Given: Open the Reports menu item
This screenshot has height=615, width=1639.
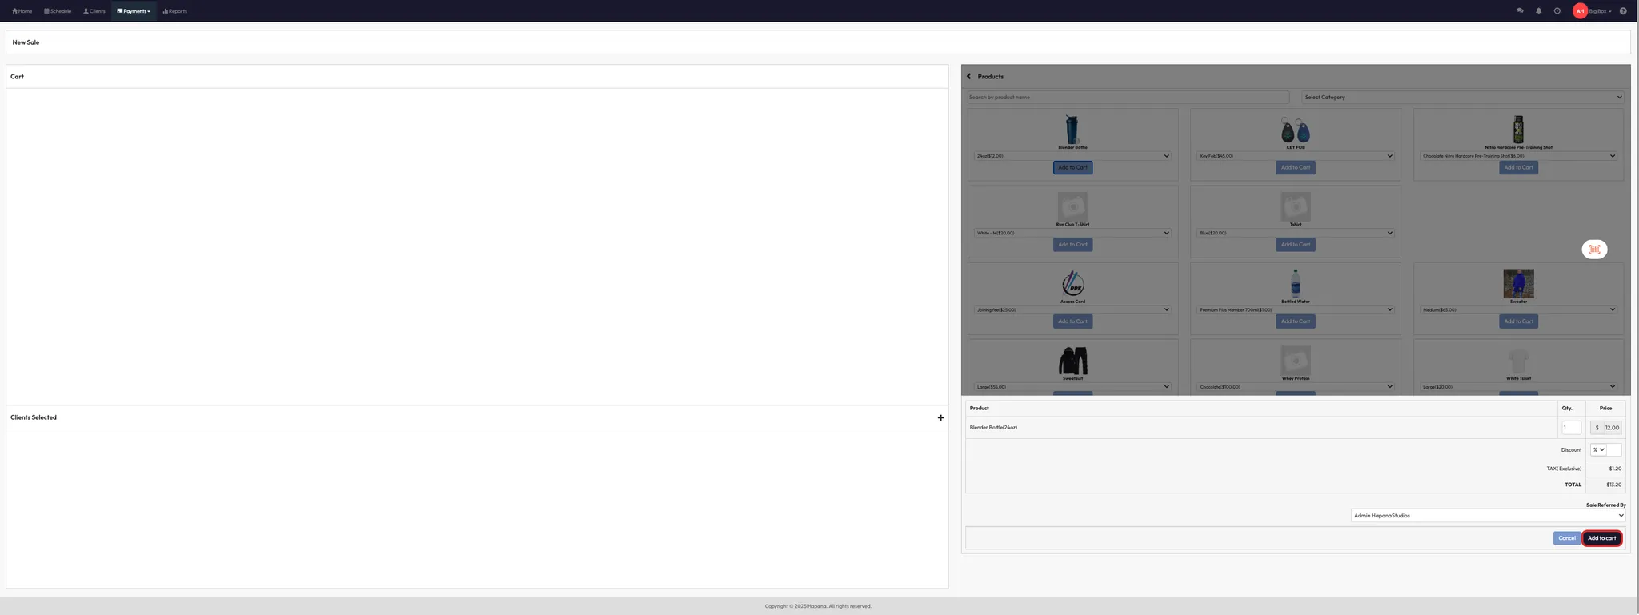Looking at the screenshot, I should (174, 11).
